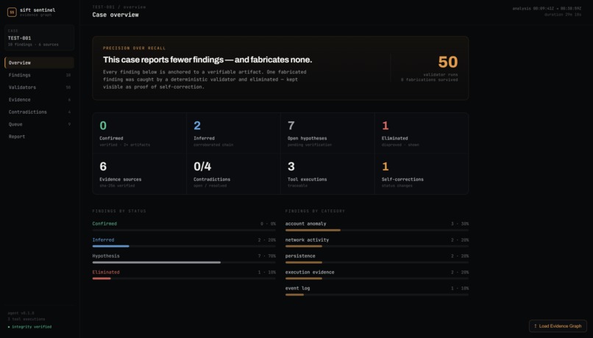Open the Evidence section
593x338 pixels.
tap(39, 100)
